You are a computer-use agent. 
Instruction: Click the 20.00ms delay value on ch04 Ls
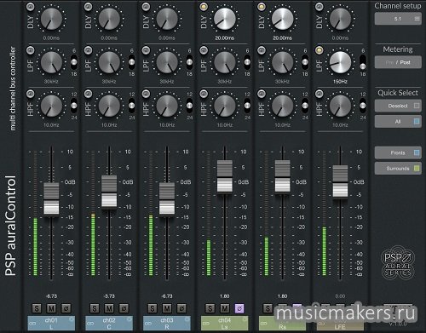click(225, 37)
